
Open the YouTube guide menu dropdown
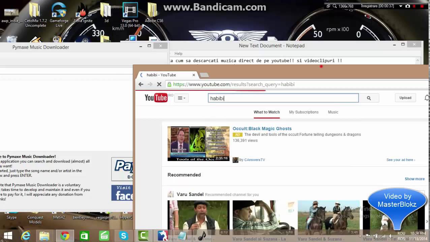click(181, 98)
